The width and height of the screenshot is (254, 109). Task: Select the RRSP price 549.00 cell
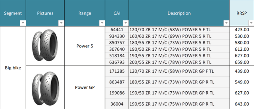[242, 82]
